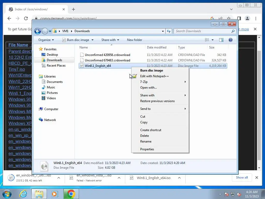Select Downloads in the navigation pane
Screen dimensions: 265x199
pyautogui.click(x=54, y=60)
